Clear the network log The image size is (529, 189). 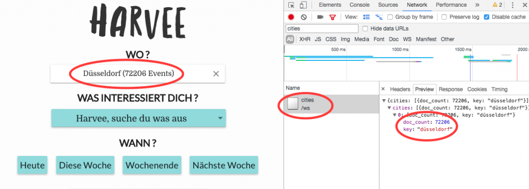pyautogui.click(x=304, y=17)
